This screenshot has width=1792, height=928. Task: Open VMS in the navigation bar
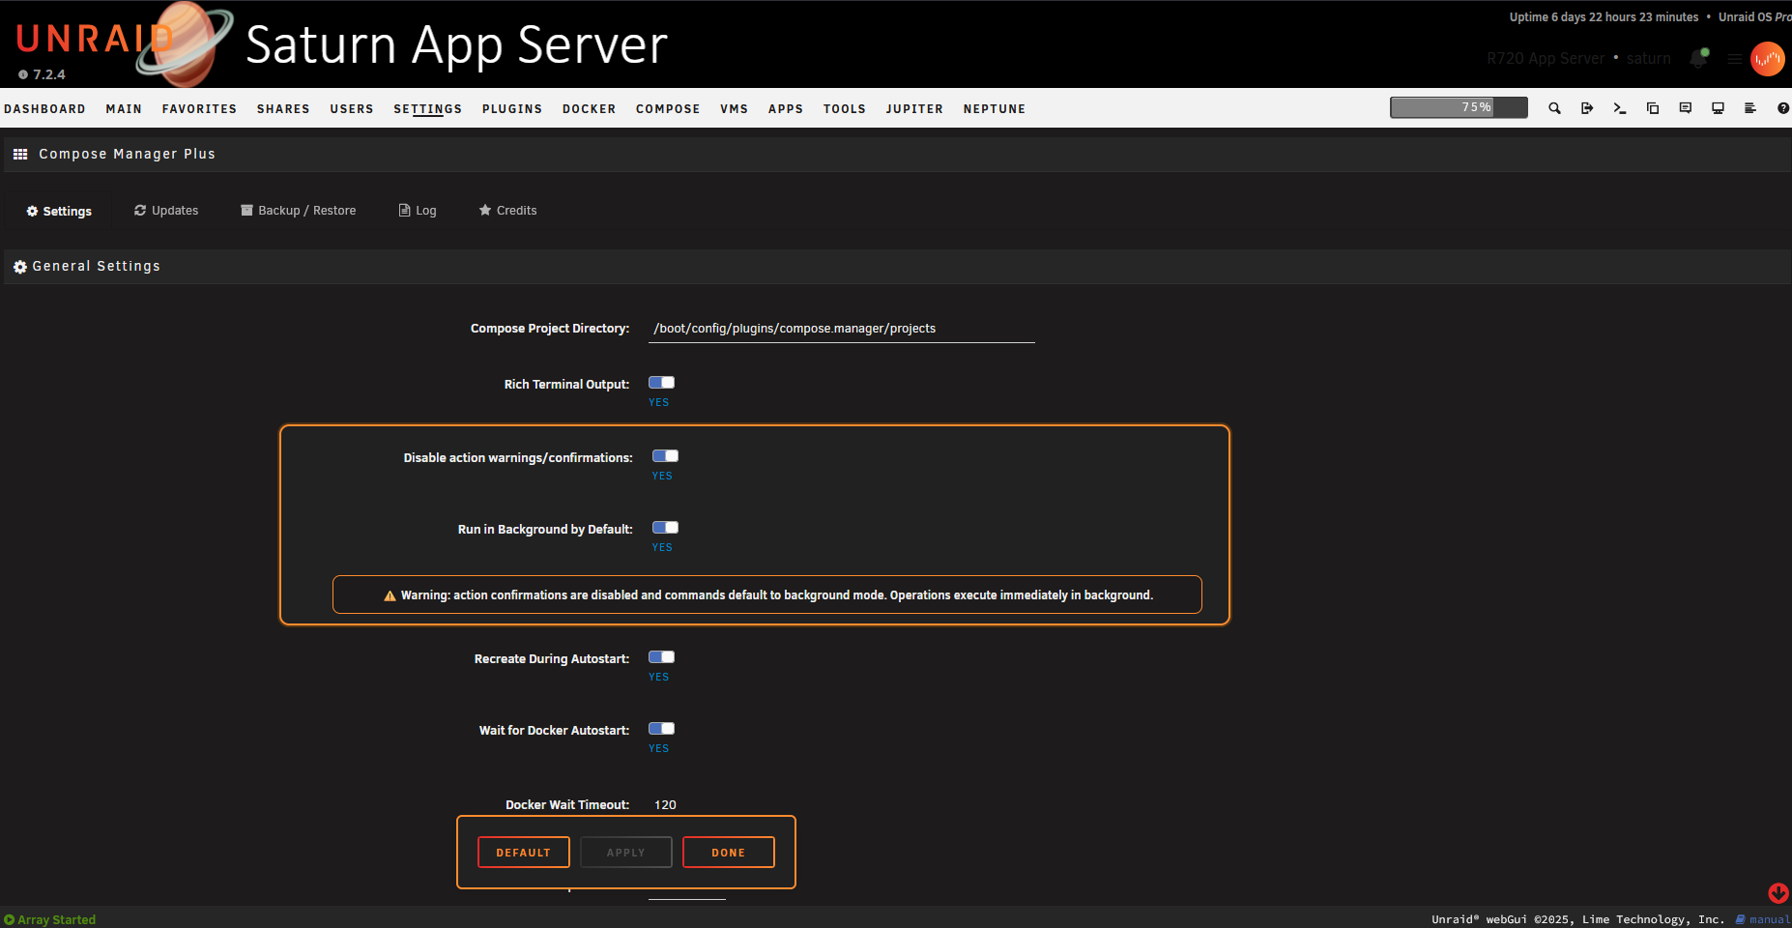tap(735, 109)
